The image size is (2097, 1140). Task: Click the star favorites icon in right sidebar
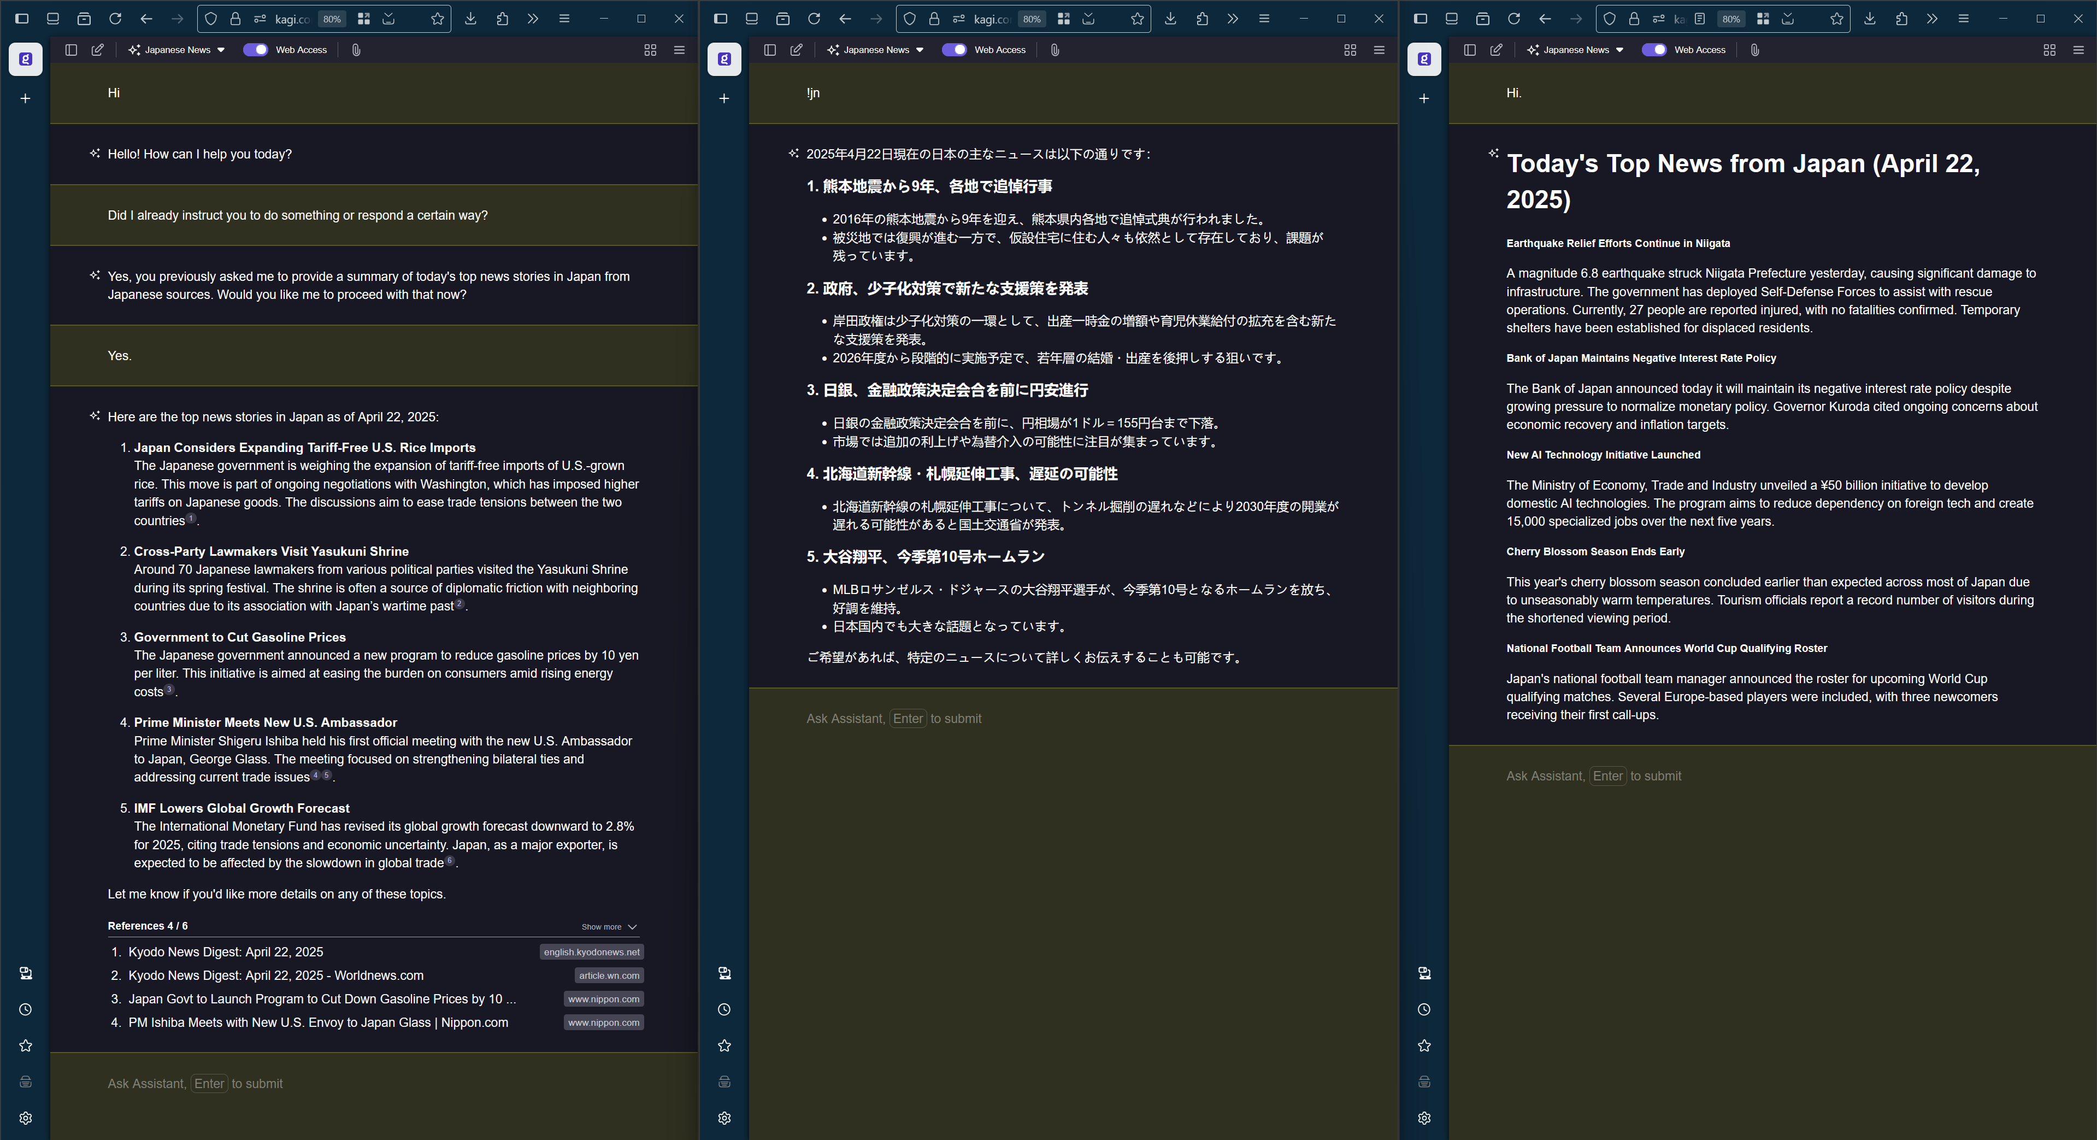pos(1424,1045)
